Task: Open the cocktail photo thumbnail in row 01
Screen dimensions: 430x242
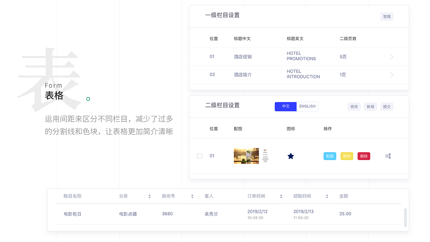Action: point(246,156)
